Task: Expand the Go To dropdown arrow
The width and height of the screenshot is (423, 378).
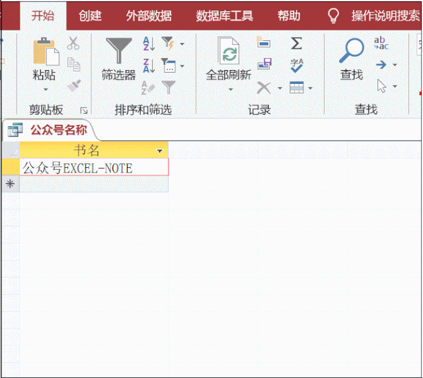Action: tap(395, 65)
